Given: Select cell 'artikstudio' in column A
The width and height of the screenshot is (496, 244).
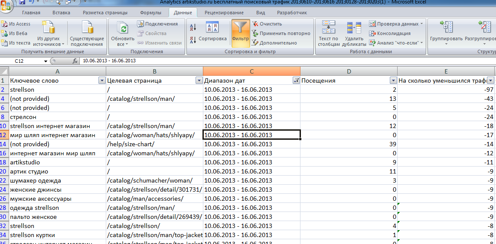Looking at the screenshot, I should tap(57, 163).
